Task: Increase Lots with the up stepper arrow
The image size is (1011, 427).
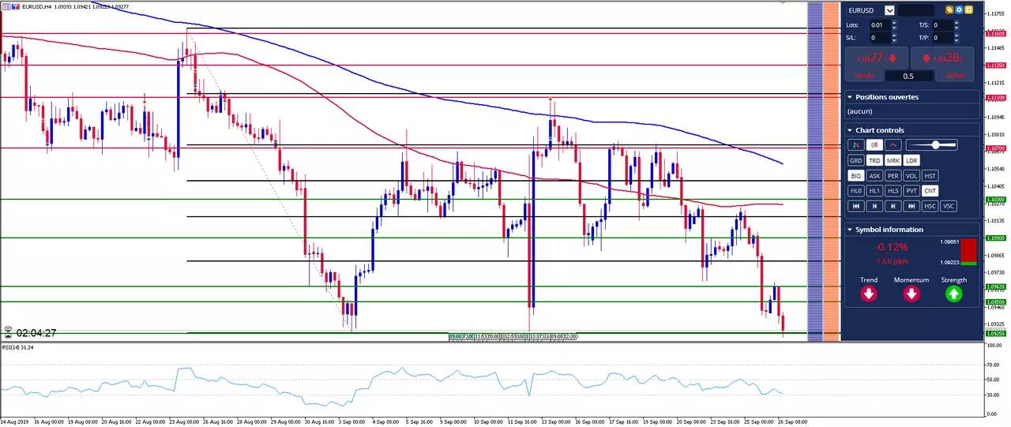Action: pyautogui.click(x=894, y=22)
